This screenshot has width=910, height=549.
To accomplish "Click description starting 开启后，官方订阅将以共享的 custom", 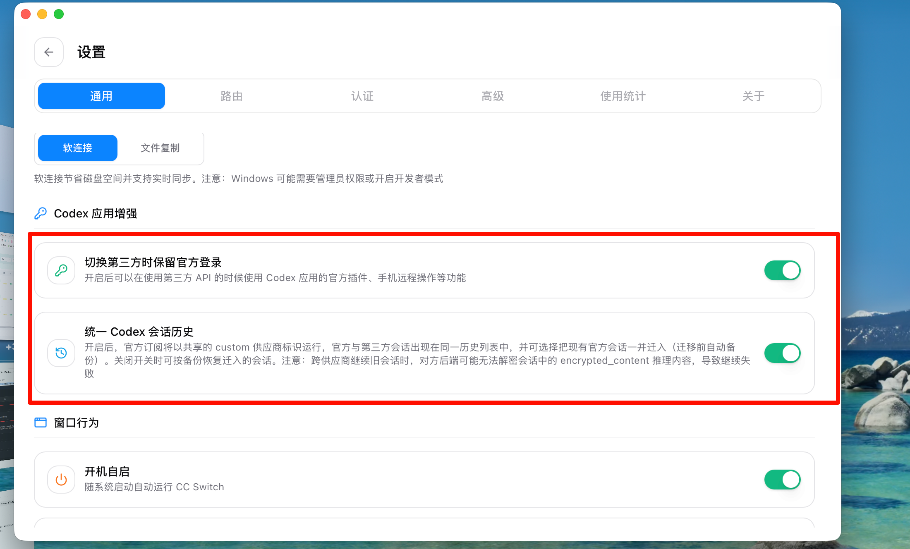I will [x=417, y=360].
